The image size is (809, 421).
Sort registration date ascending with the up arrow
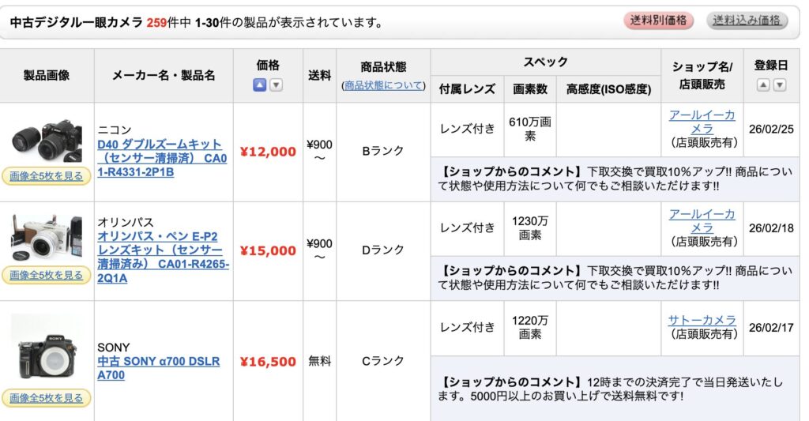pos(763,85)
